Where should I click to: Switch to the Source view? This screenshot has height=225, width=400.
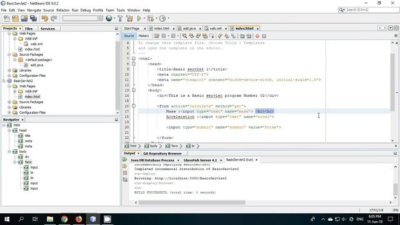tap(129, 36)
